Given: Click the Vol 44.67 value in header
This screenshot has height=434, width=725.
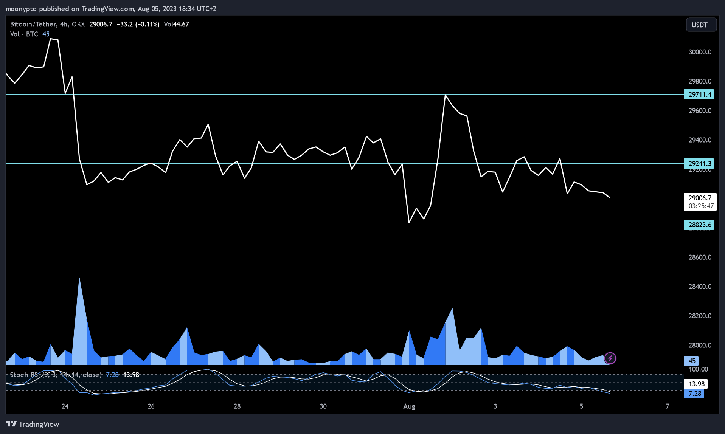Looking at the screenshot, I should (x=176, y=24).
